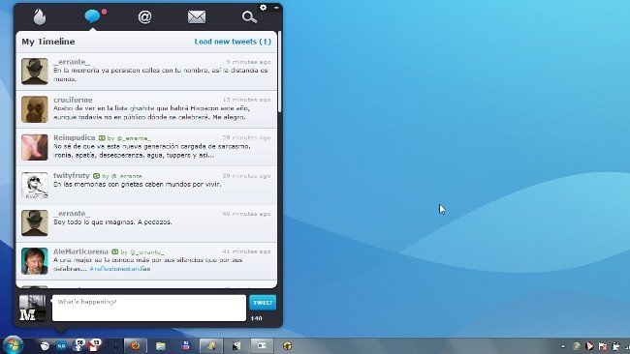Click floppy disk taskbar icon
Screen dimensions: 630x354
coord(186,346)
